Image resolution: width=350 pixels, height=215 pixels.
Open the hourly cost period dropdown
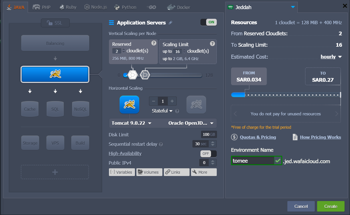331,57
